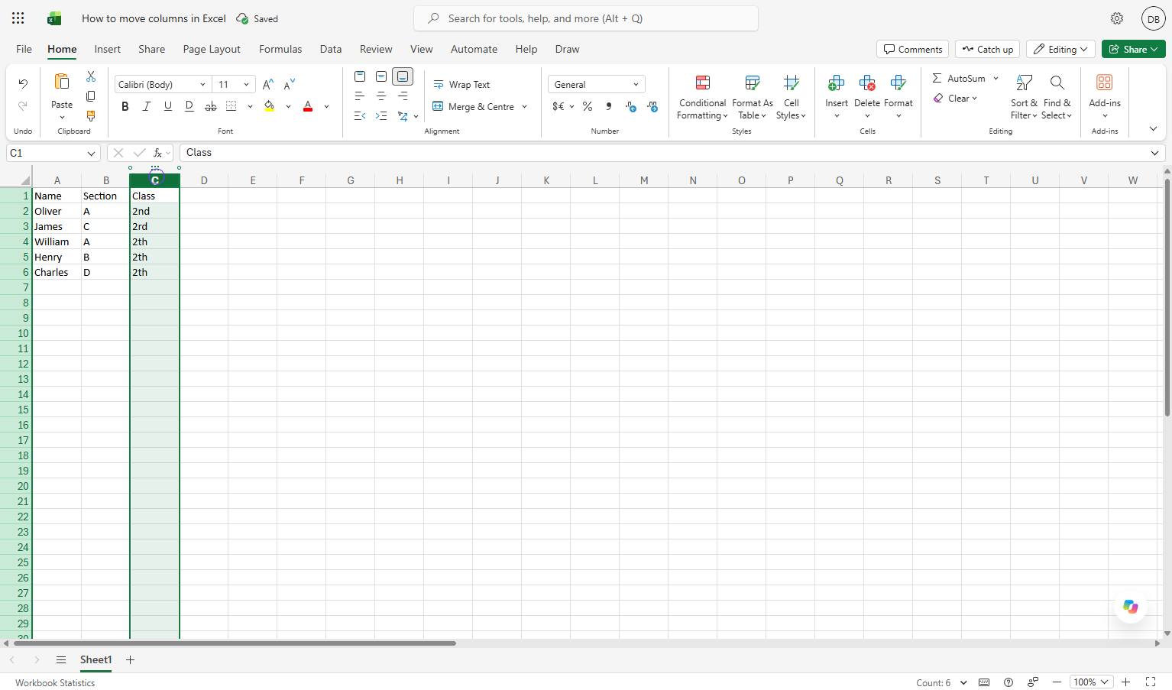Apply the yellow fill colour

[270, 107]
